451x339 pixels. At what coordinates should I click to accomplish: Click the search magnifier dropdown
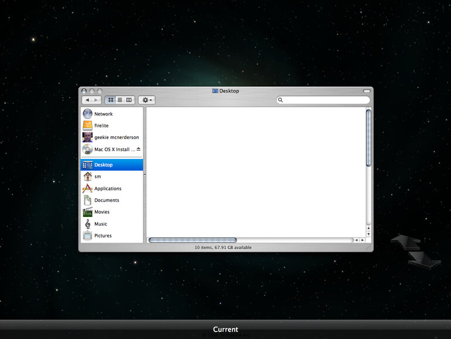coord(281,100)
